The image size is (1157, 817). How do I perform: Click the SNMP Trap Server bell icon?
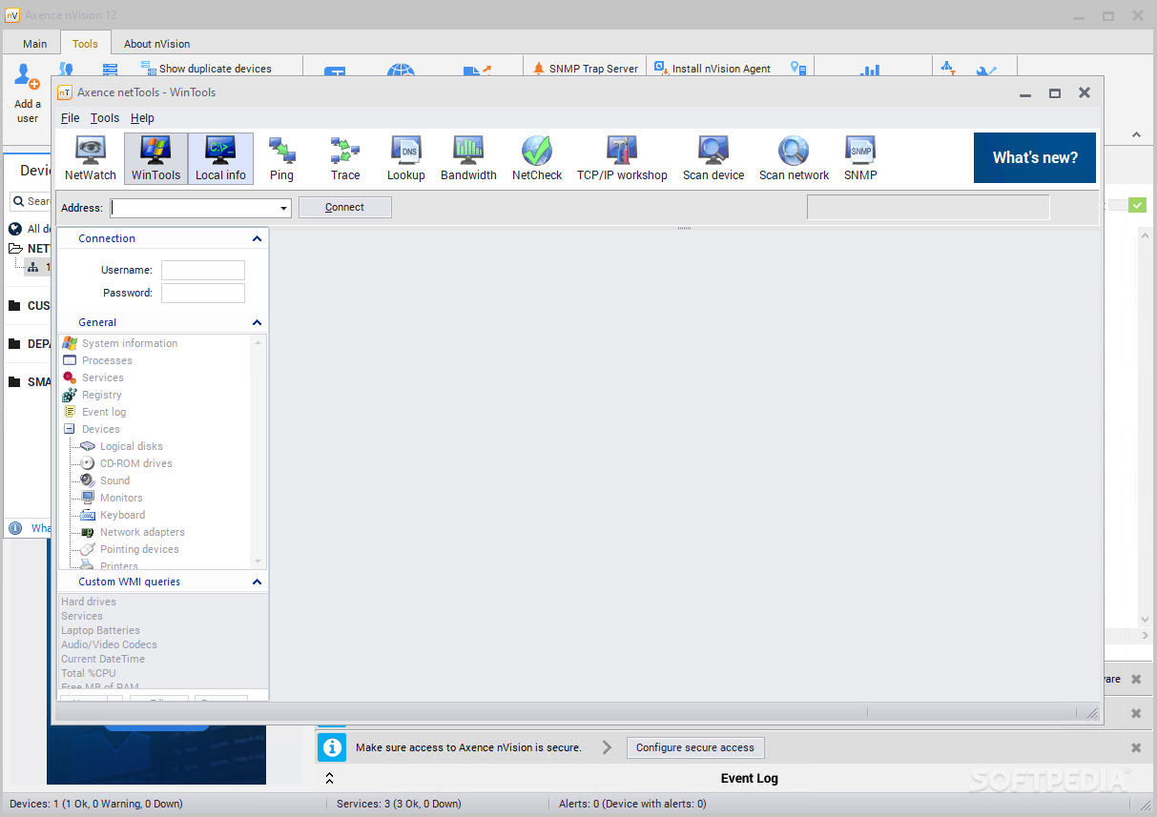click(539, 69)
